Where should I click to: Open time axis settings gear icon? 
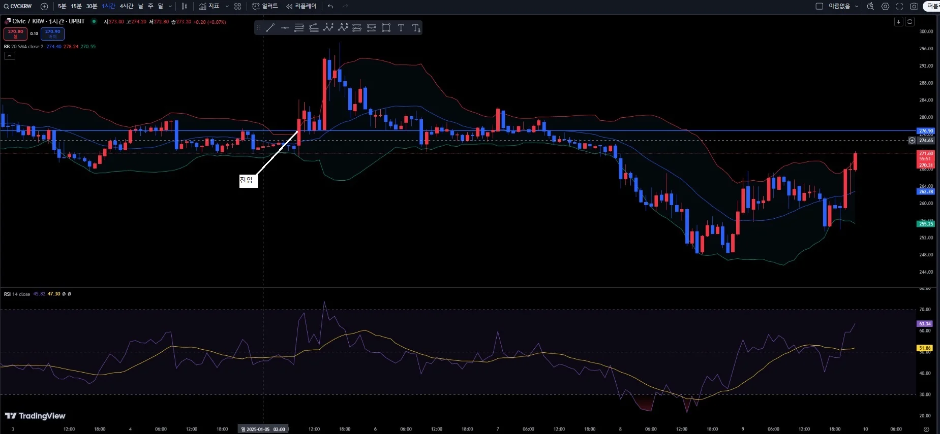(926, 429)
